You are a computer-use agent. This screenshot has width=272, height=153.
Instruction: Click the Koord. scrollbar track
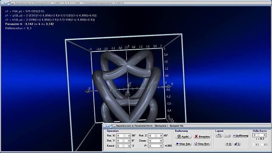pyautogui.click(x=124, y=146)
